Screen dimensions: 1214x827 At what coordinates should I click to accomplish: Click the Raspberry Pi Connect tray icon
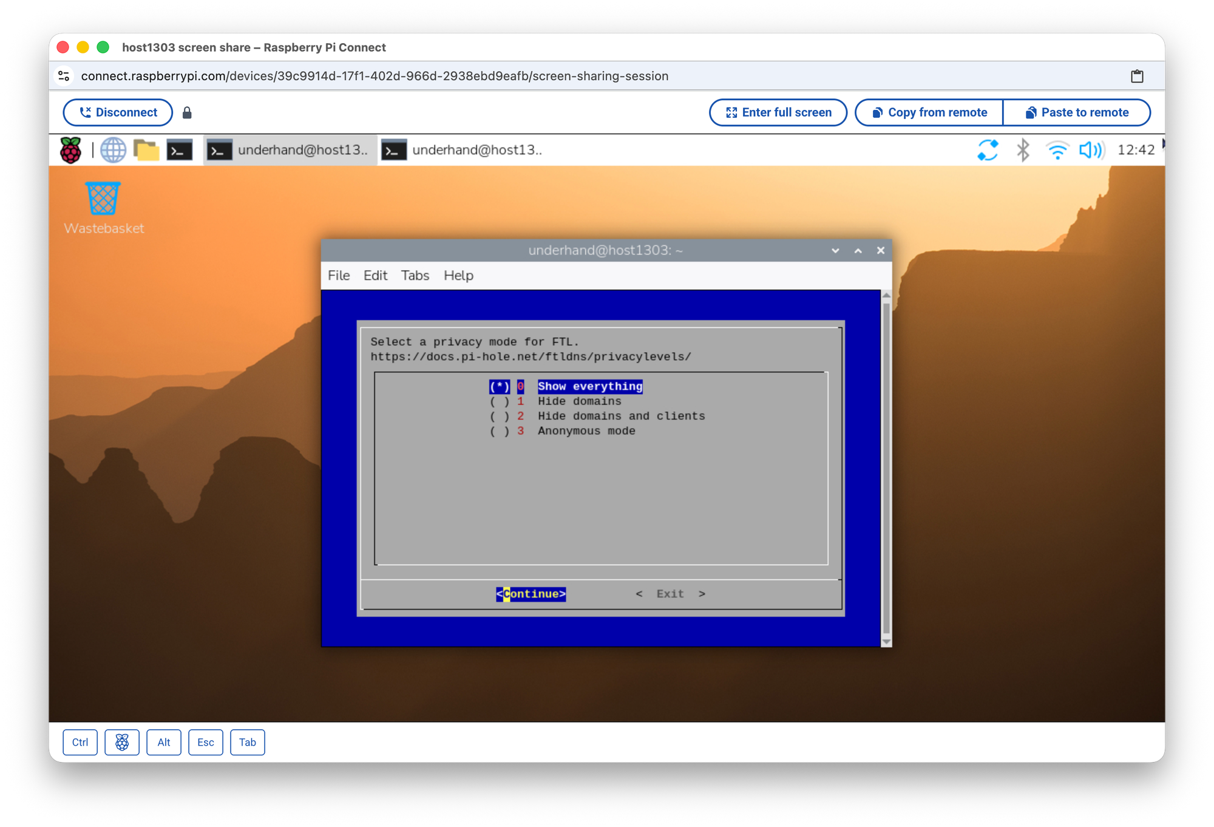pos(988,150)
